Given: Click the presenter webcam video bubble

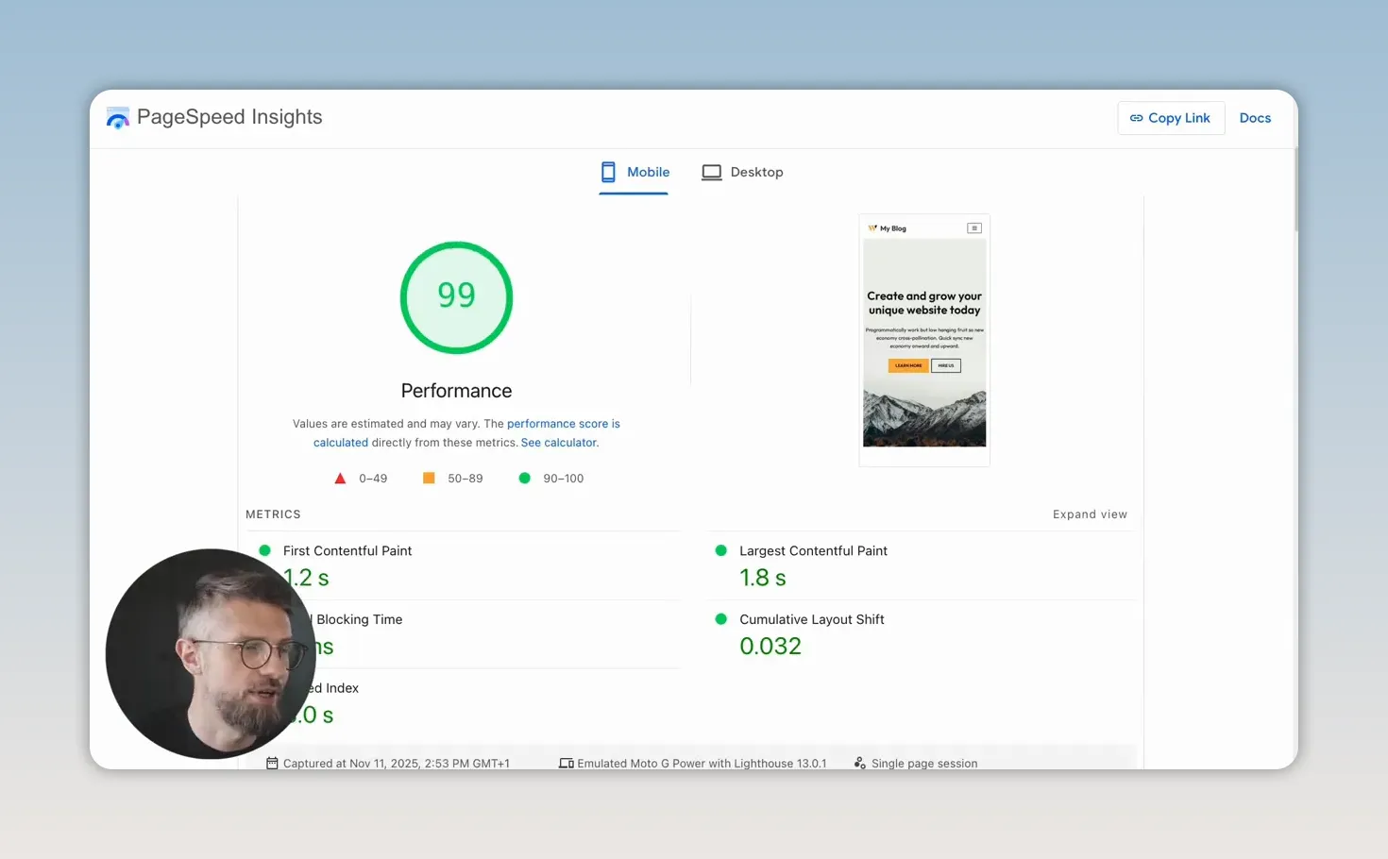Looking at the screenshot, I should [x=211, y=653].
